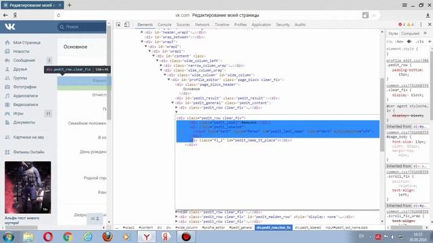Reload the page
Image resolution: width=433 pixels, height=243 pixels.
(58, 15)
